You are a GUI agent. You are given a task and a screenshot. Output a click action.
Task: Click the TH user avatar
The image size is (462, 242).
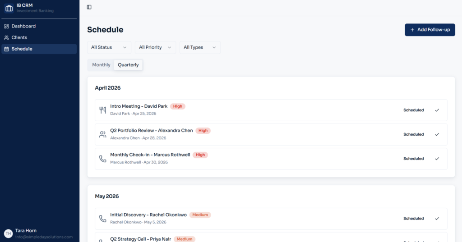(8, 233)
